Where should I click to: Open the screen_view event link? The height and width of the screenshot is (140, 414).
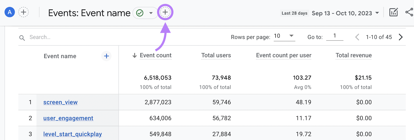[x=60, y=102]
